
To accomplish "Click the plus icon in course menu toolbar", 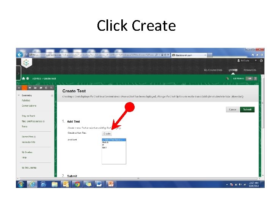I will [19, 88].
